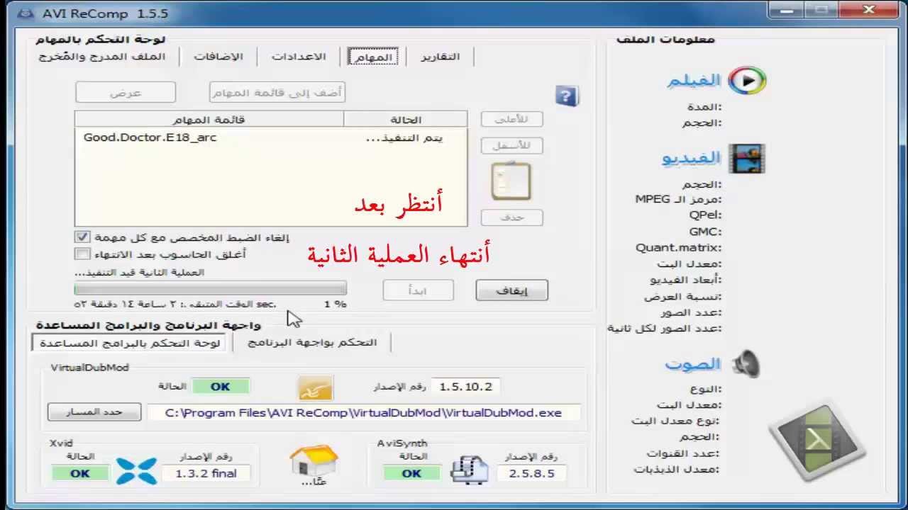Click the قائمة المهام column header

tap(209, 120)
